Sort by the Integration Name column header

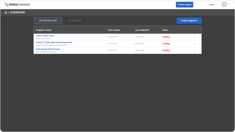[43, 30]
